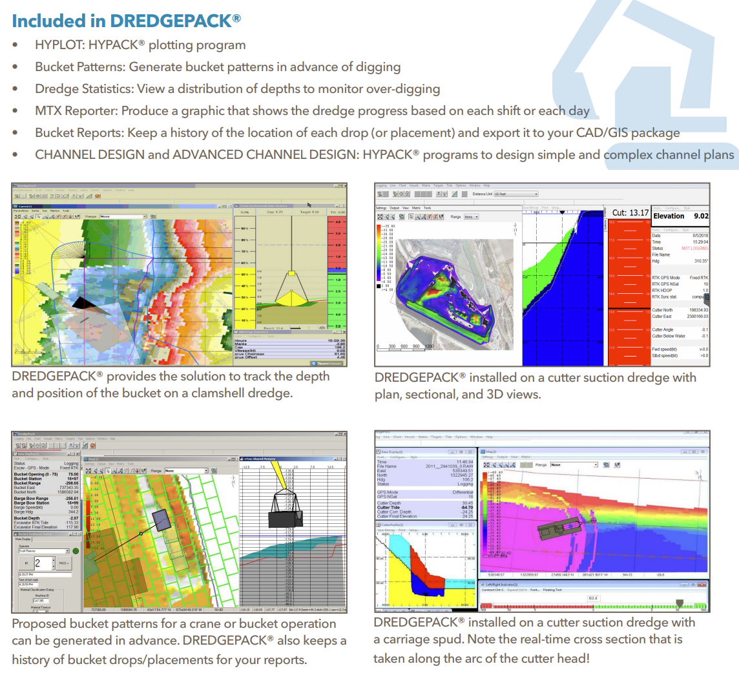Click the CutterProfile(1) window title icon

(379, 524)
